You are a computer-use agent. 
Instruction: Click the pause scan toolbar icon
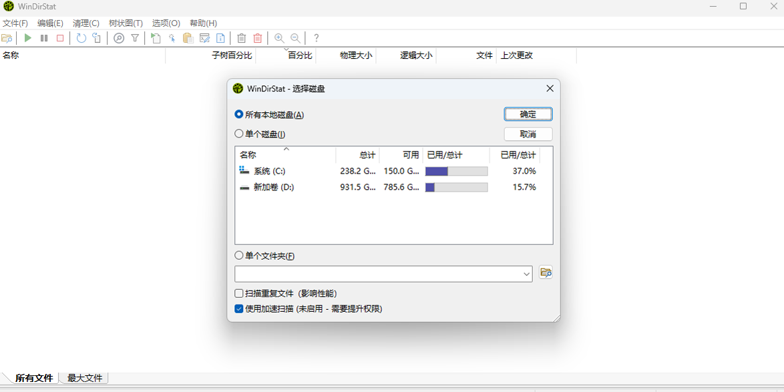(44, 38)
